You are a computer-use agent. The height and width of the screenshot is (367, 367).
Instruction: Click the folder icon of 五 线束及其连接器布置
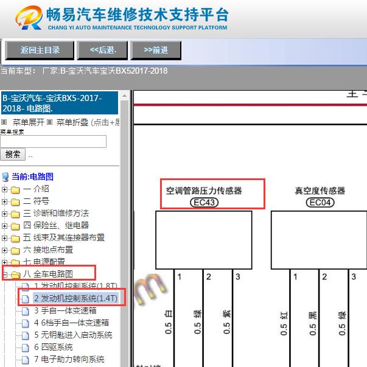point(15,238)
